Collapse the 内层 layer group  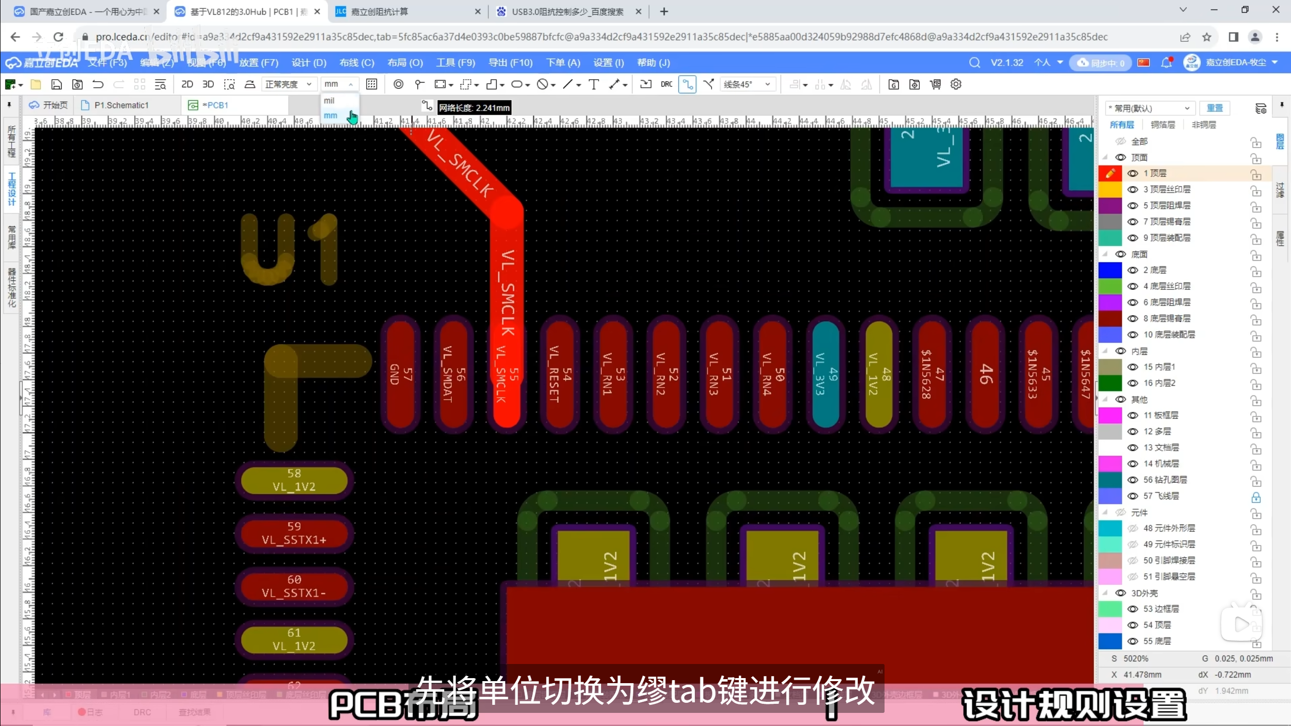tap(1105, 351)
